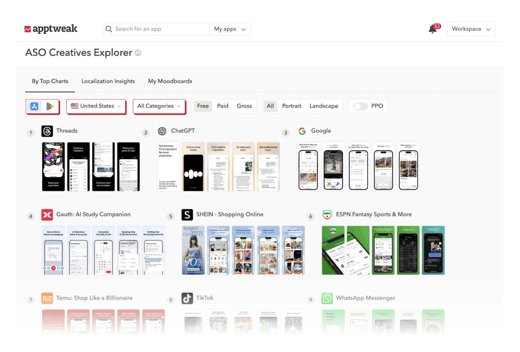Filter creatives by Portrait orientation
Image resolution: width=520 pixels, height=352 pixels.
[291, 106]
